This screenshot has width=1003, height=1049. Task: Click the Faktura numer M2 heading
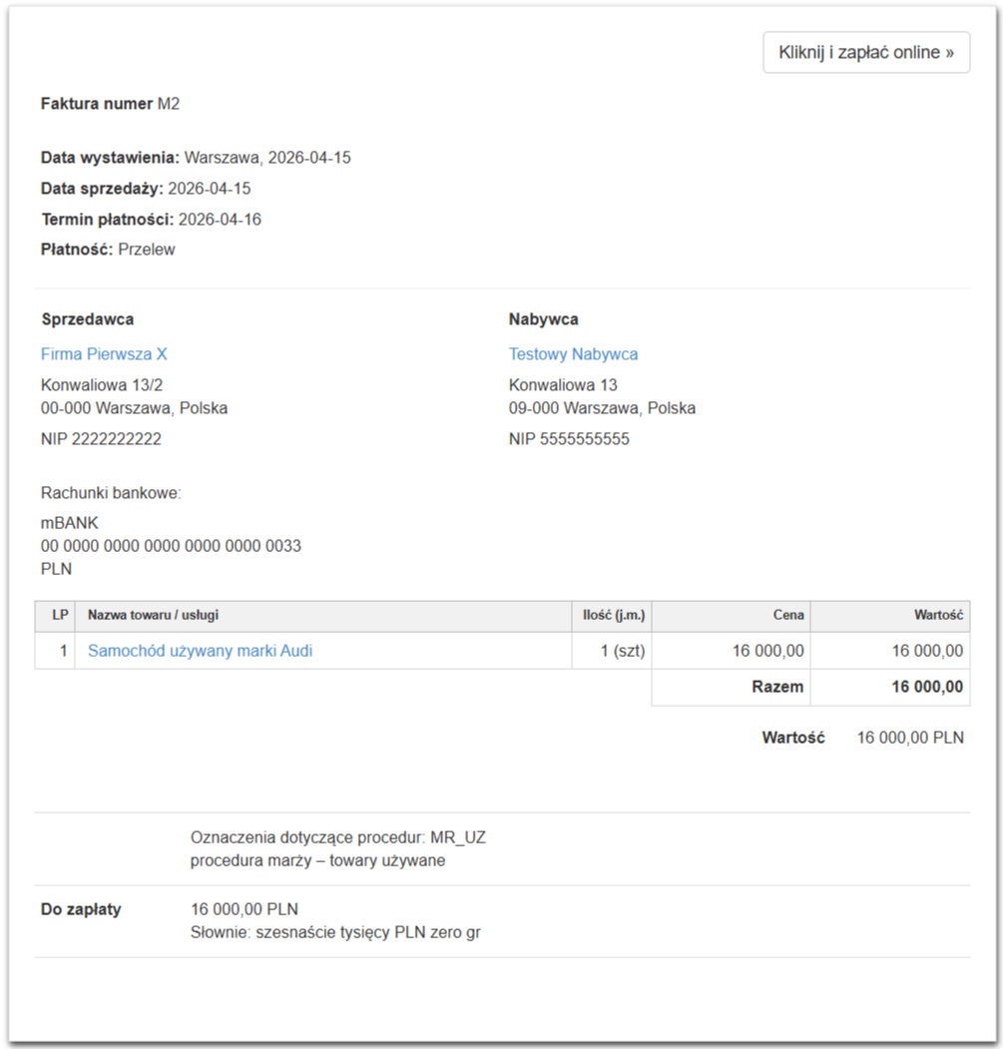(110, 104)
